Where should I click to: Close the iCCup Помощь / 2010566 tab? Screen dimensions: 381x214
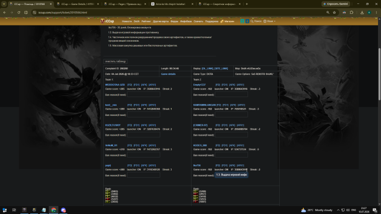[51, 4]
